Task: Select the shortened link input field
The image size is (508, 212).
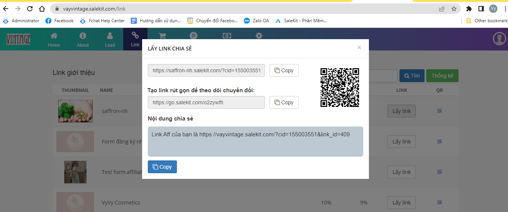Action: pyautogui.click(x=206, y=102)
